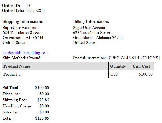Click the Ship Method: Ground text
This screenshot has height=123, width=162.
[22, 58]
